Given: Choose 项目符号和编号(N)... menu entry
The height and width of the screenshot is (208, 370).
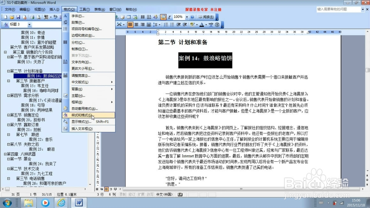Looking at the screenshot, I should coord(88,29).
